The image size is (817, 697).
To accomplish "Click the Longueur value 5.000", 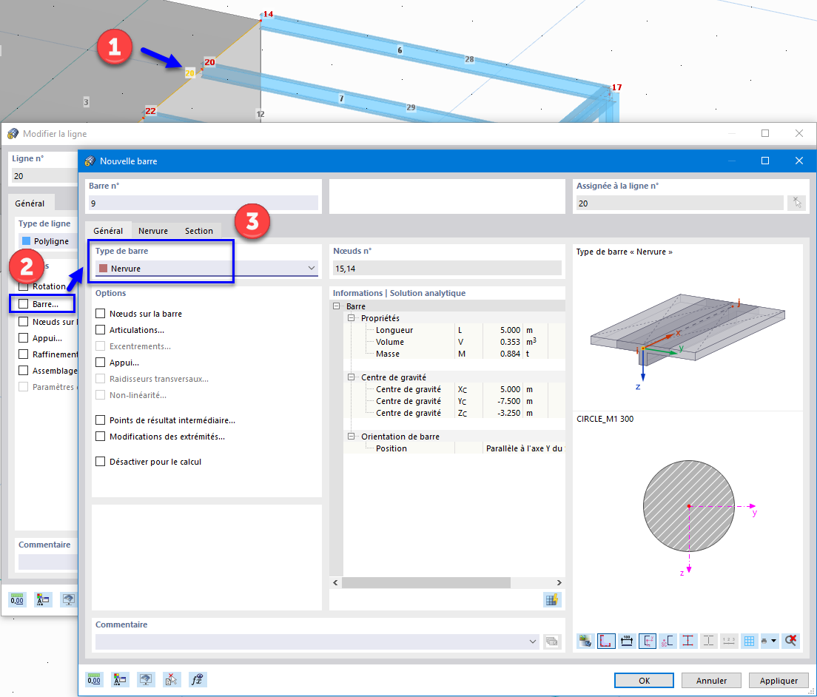I will [510, 330].
